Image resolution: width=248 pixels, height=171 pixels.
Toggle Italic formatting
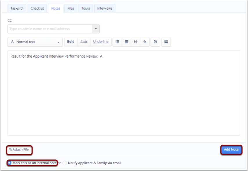coord(84,42)
